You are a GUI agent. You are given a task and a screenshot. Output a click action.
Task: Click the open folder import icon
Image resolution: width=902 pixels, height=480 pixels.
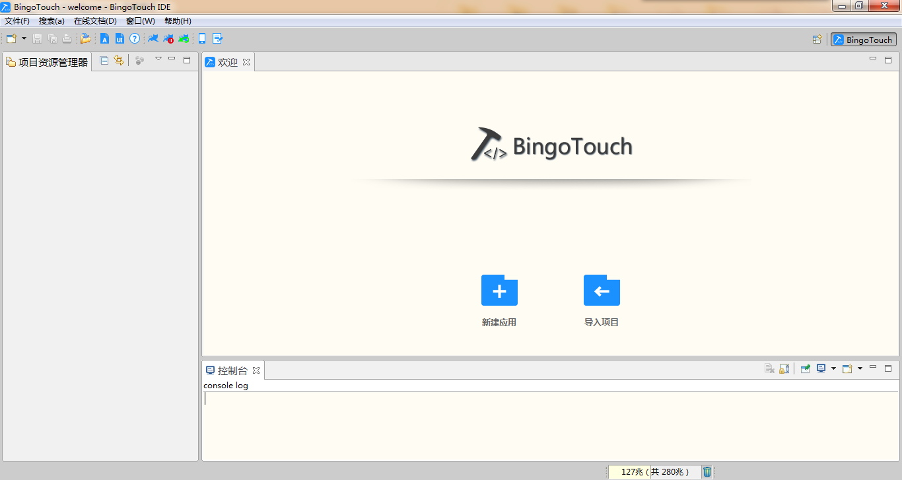(x=86, y=39)
